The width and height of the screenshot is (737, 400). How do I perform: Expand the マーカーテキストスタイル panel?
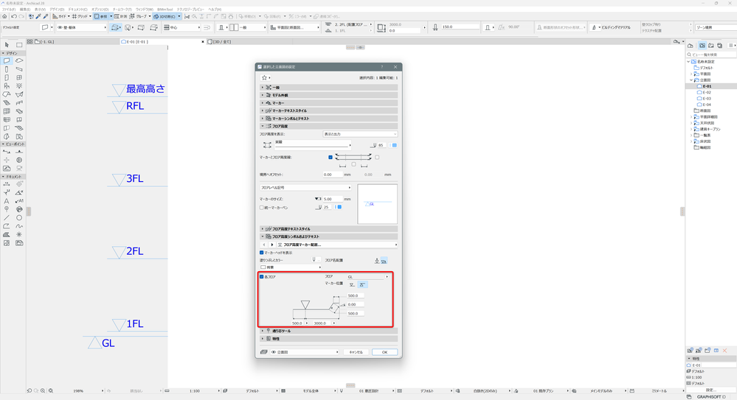click(x=328, y=110)
